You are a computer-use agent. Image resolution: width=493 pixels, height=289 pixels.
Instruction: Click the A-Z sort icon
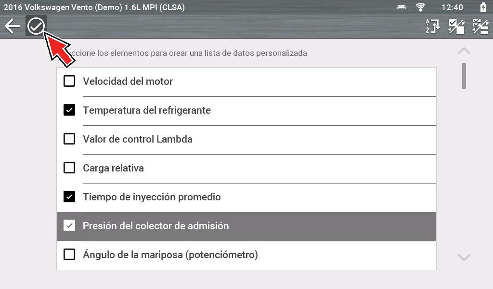432,26
